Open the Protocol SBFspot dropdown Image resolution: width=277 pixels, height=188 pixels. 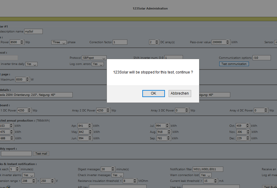tap(94, 58)
